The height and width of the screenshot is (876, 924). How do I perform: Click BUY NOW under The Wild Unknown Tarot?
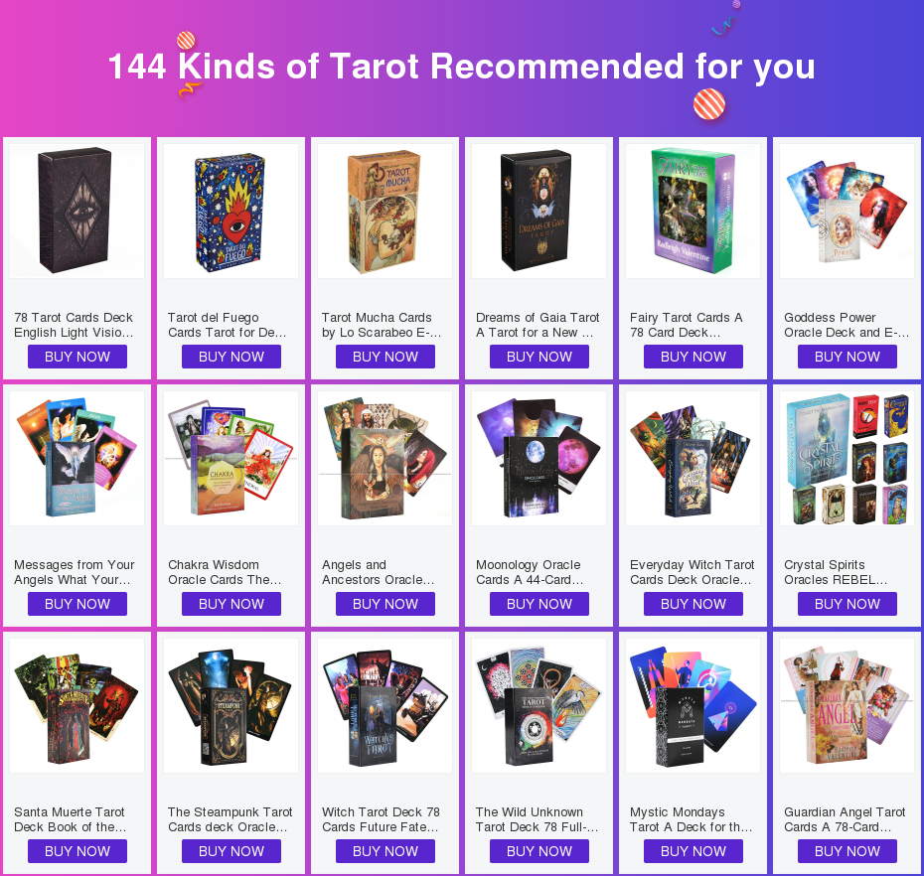click(x=539, y=851)
